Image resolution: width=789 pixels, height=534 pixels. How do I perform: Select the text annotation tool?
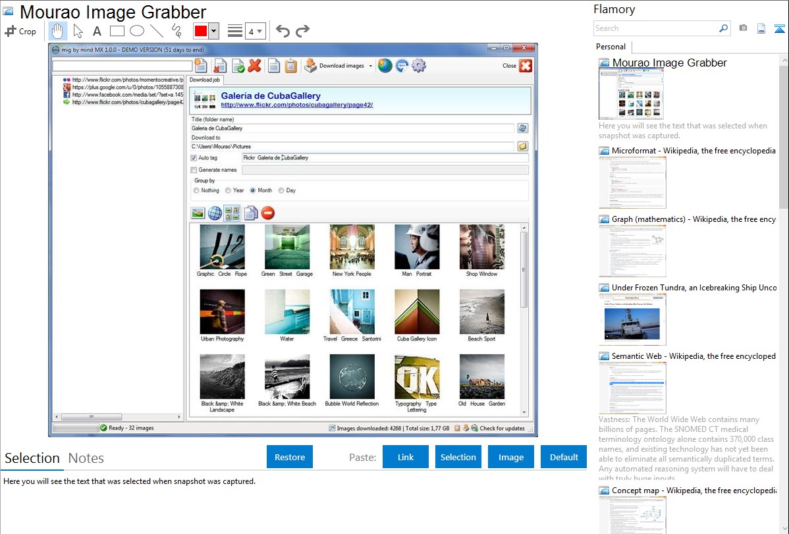[x=97, y=31]
